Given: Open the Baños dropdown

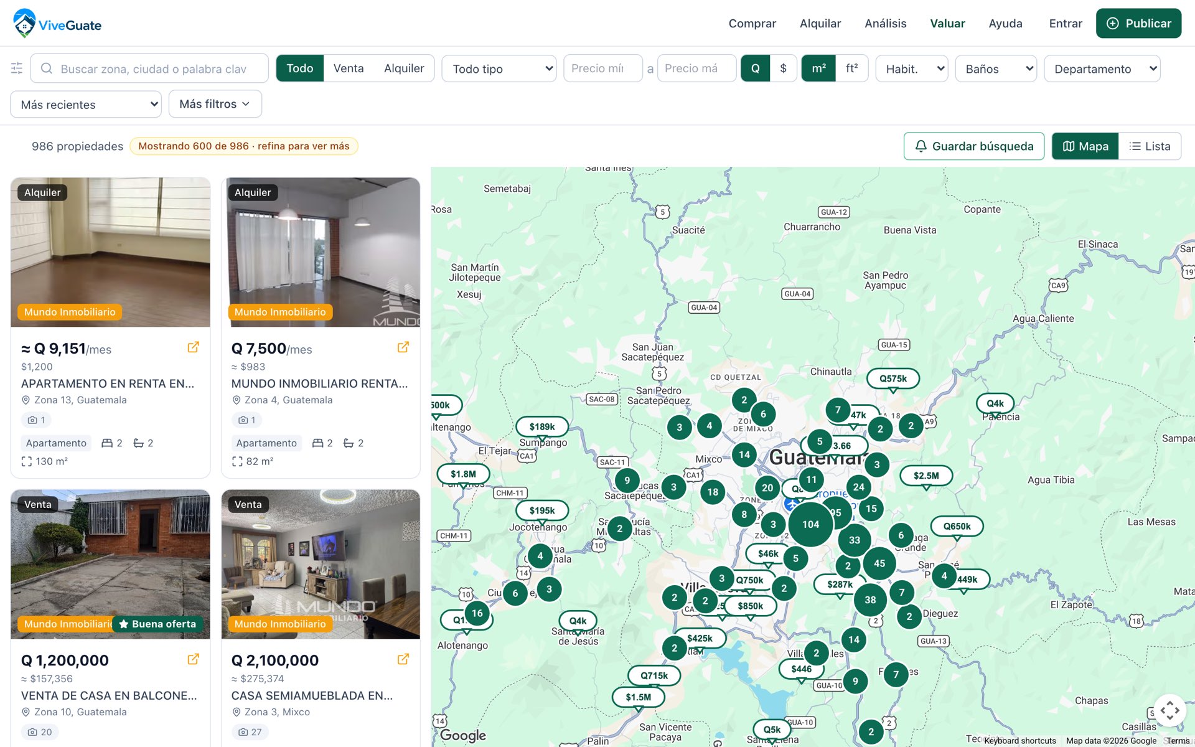Looking at the screenshot, I should [996, 68].
